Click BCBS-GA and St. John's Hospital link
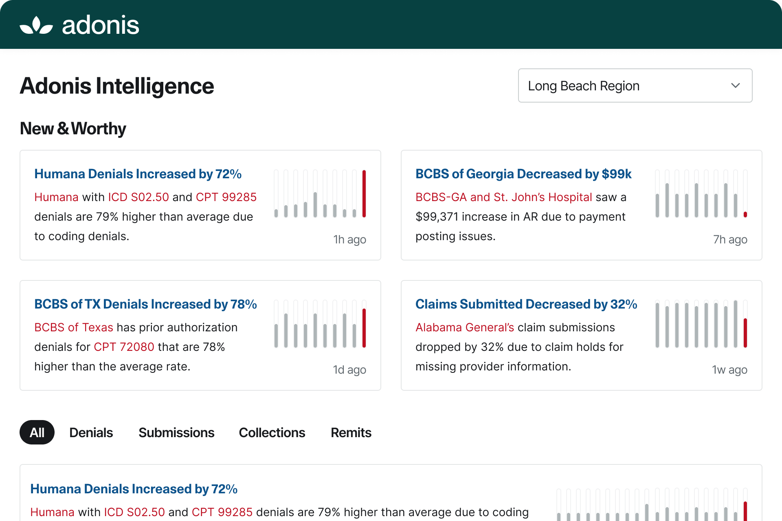 tap(504, 197)
